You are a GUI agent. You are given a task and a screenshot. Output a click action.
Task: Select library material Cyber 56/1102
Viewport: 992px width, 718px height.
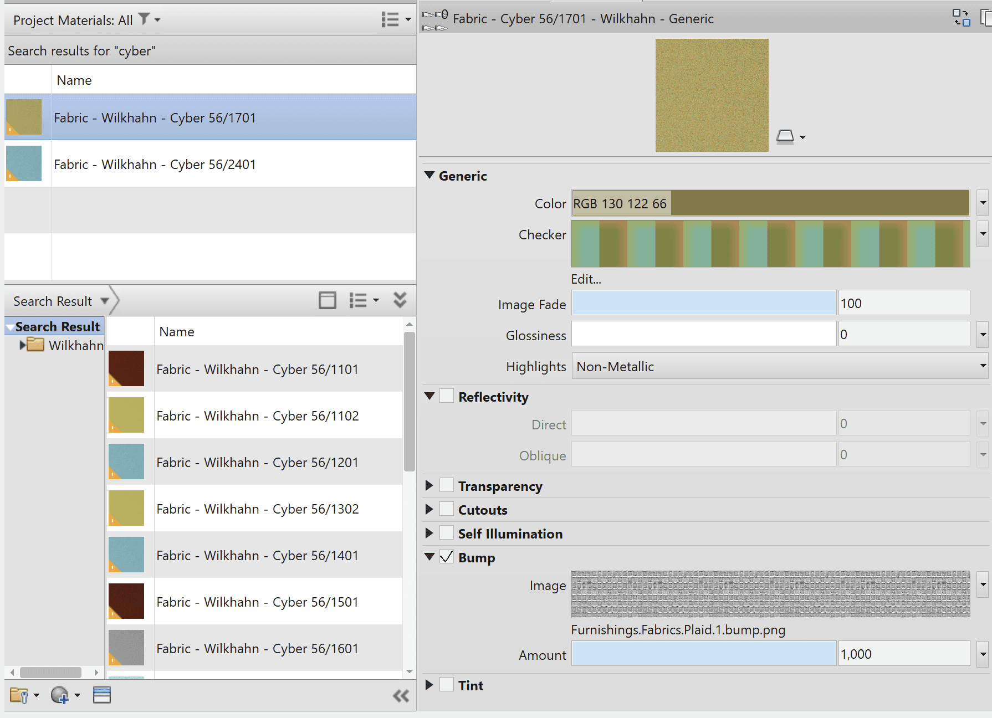click(255, 416)
